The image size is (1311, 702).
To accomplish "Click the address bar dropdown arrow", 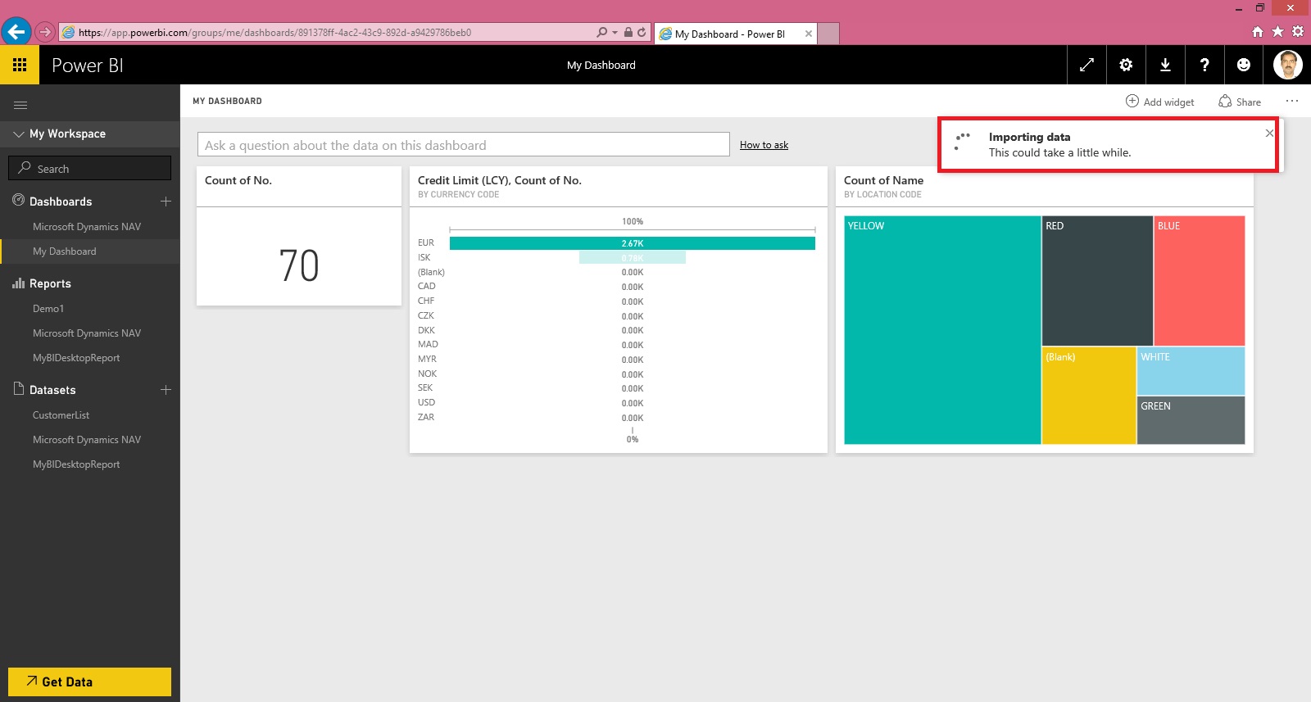I will coord(615,33).
